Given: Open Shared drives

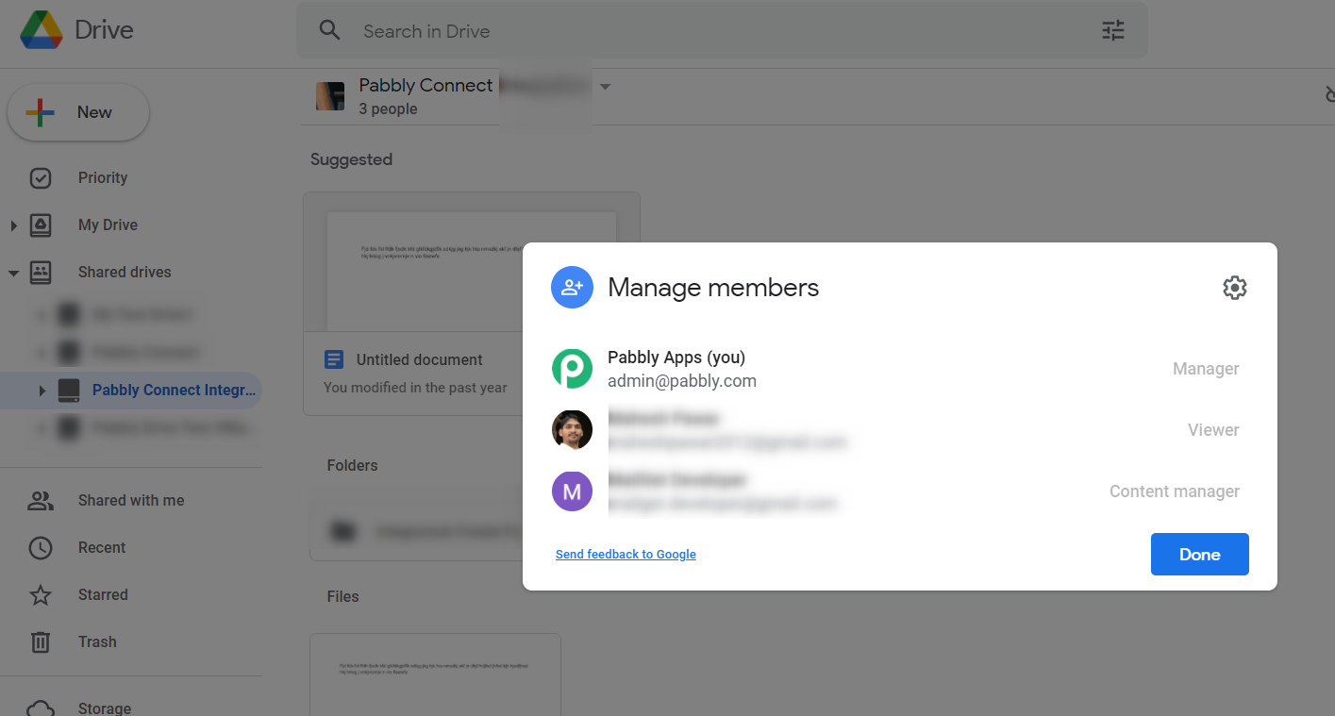Looking at the screenshot, I should [125, 272].
